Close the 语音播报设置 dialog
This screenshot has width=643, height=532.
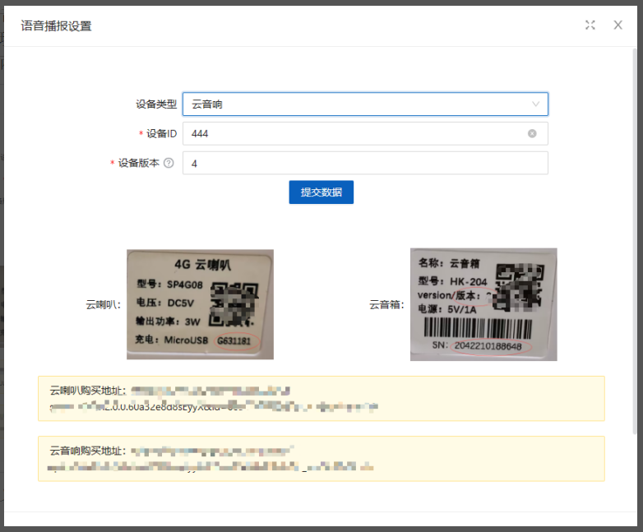[x=618, y=25]
